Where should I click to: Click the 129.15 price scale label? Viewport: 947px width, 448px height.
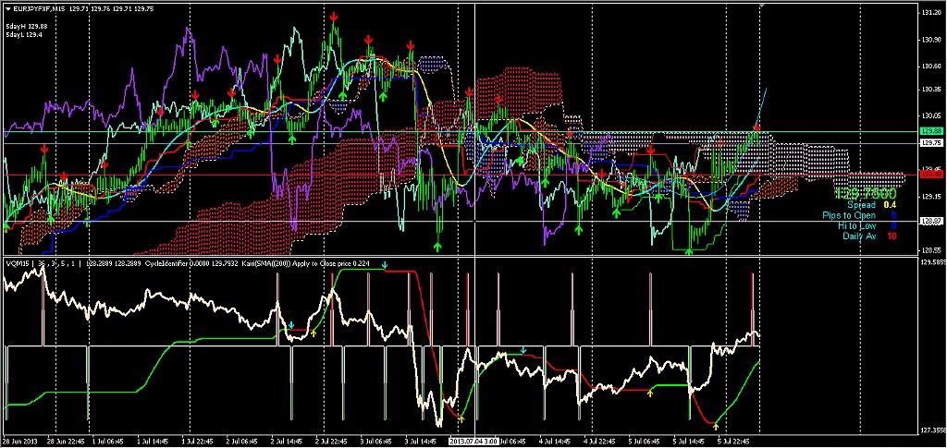[929, 197]
